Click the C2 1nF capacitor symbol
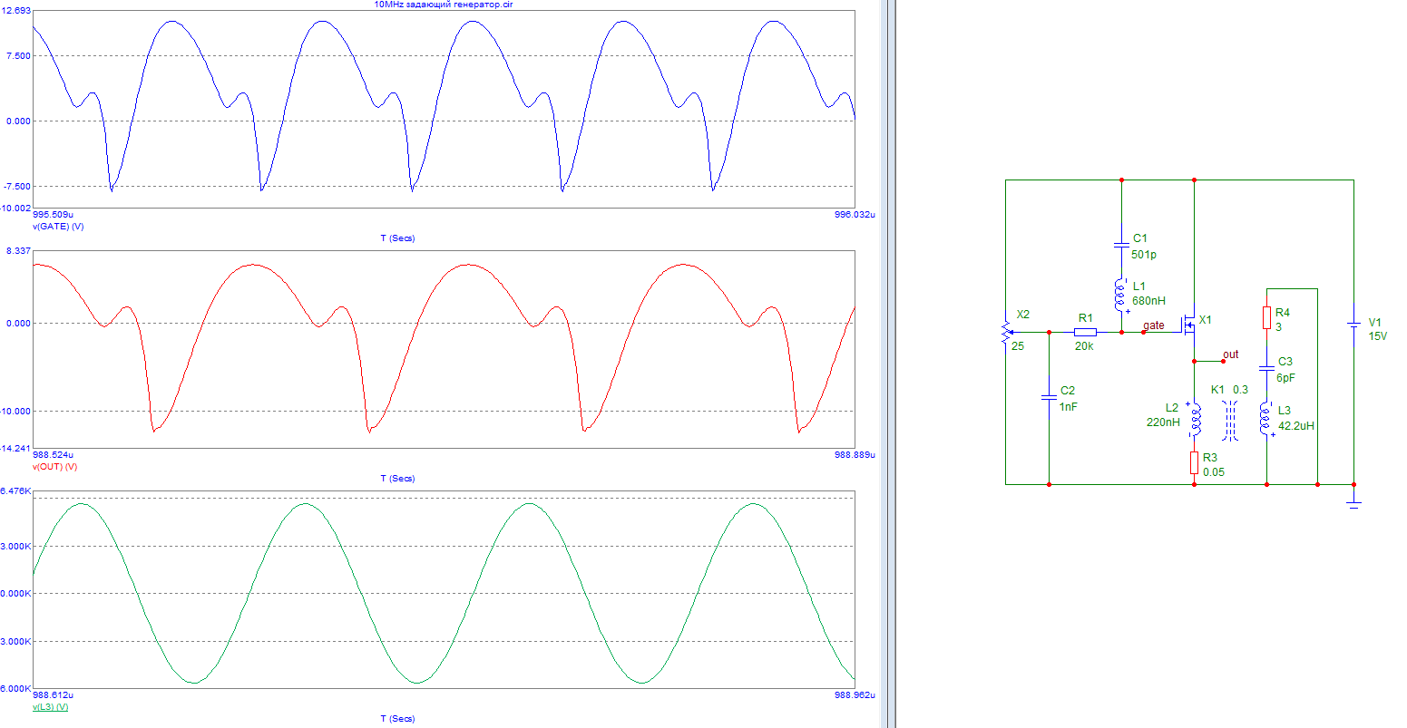Screen dimensions: 1407x728 (x=1049, y=397)
